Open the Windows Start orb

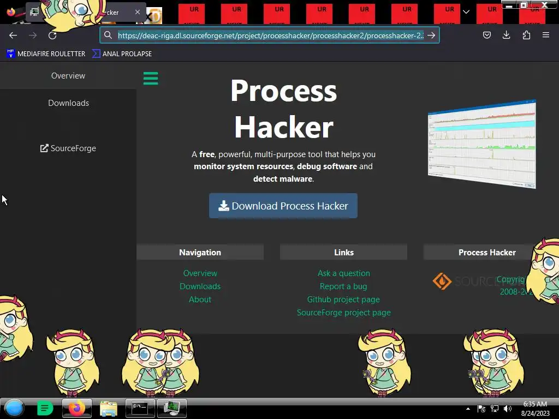pos(14,408)
